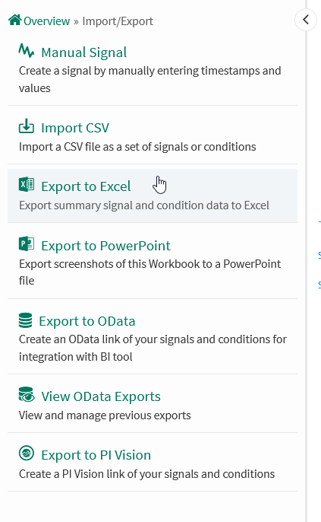Open the Import CSV tool
The image size is (321, 522).
(x=75, y=128)
